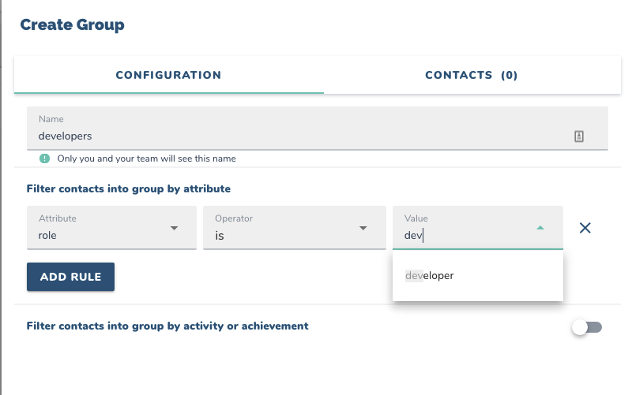This screenshot has width=632, height=395.
Task: Open the Contacts (0) tab
Action: [471, 76]
